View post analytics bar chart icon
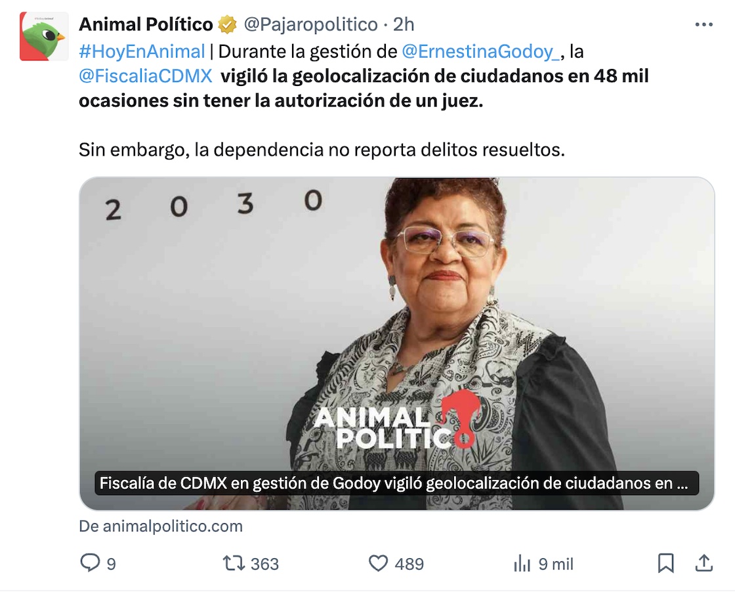 tap(522, 563)
